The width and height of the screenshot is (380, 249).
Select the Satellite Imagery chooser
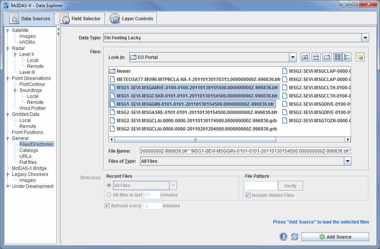(x=28, y=36)
